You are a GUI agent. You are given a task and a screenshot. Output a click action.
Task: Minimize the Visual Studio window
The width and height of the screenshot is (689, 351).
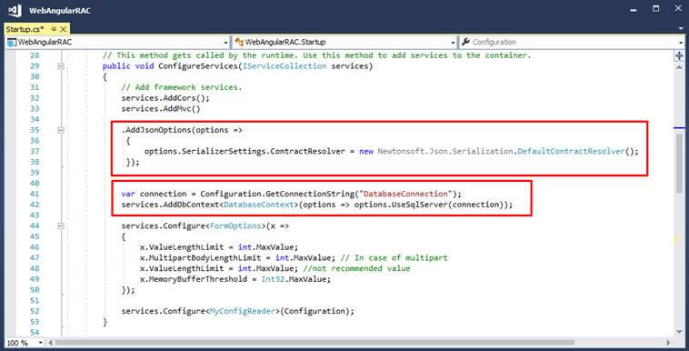[x=634, y=10]
